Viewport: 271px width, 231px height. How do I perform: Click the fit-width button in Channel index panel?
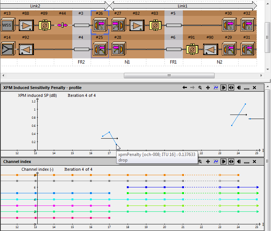[231, 162]
